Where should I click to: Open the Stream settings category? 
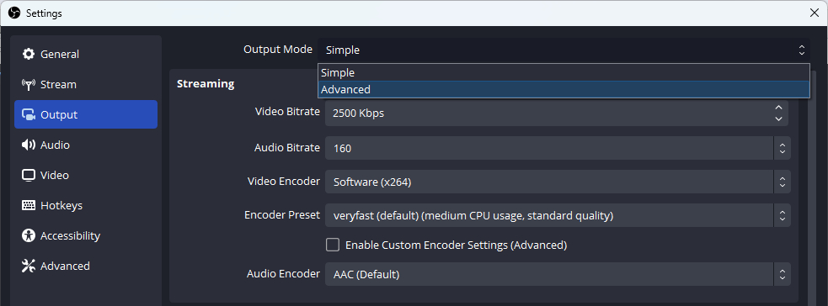point(86,84)
